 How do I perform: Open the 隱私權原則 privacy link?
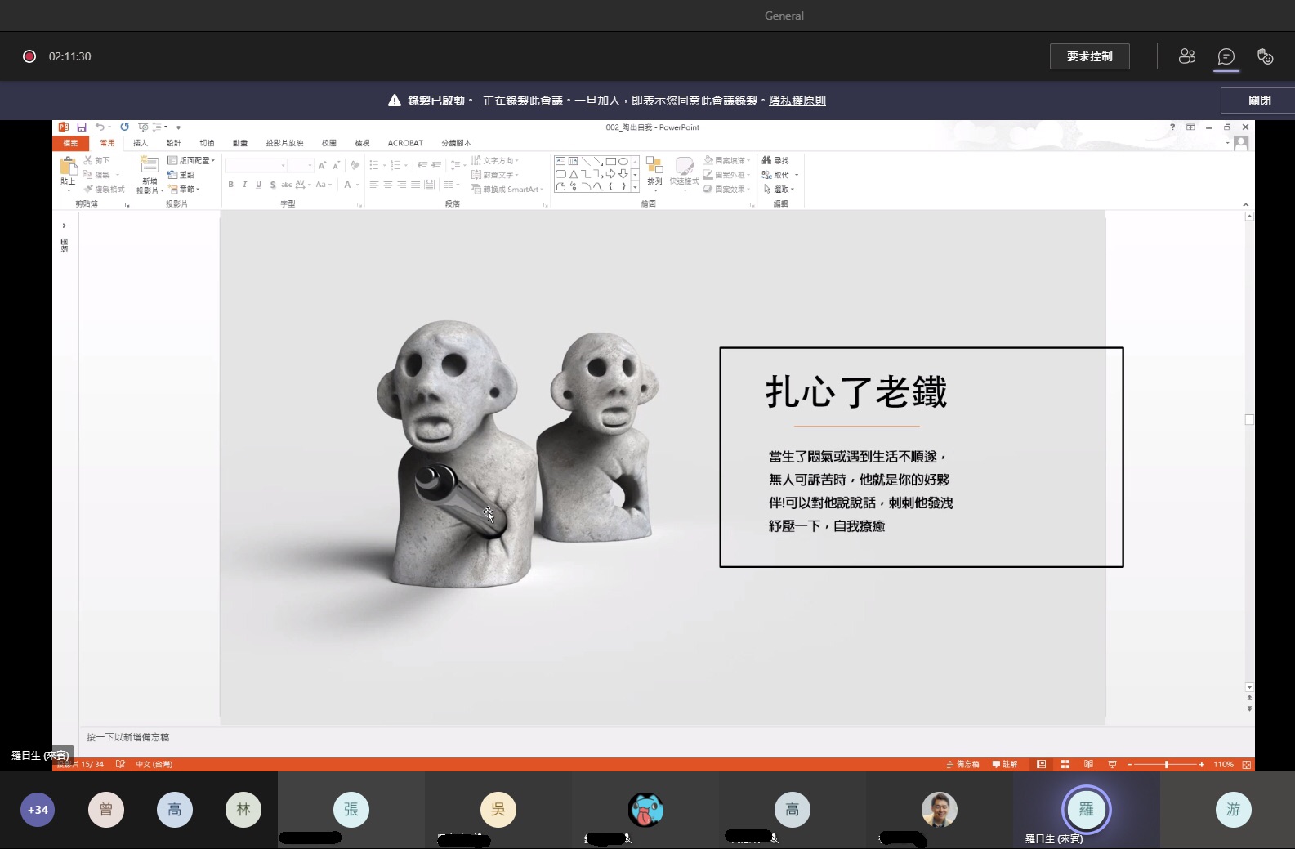tap(797, 101)
